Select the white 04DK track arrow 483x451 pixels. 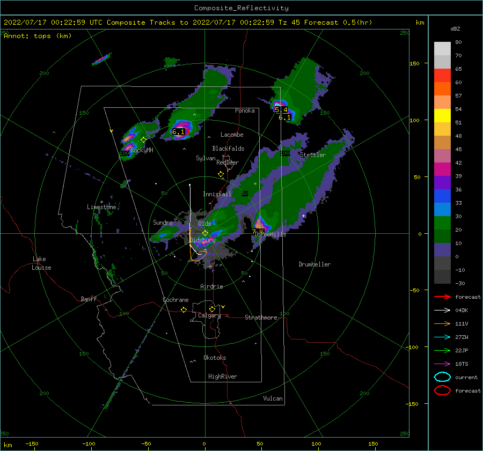pos(442,310)
